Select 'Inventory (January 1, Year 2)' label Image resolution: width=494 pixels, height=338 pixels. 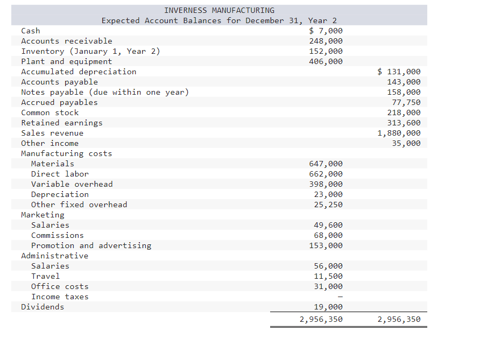tap(90, 51)
